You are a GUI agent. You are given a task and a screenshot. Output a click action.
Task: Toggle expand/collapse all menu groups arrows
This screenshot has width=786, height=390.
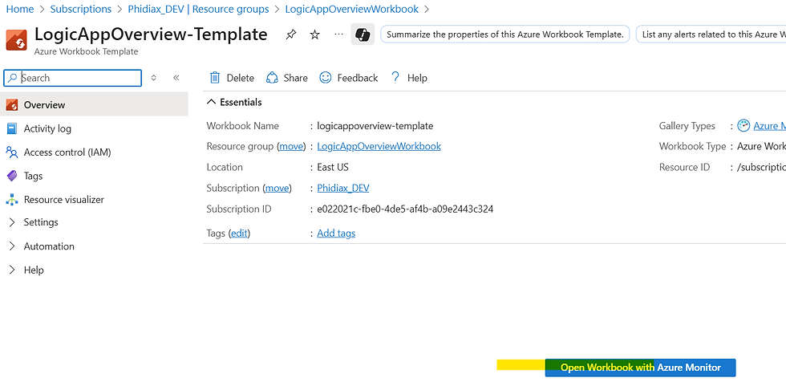click(x=154, y=78)
